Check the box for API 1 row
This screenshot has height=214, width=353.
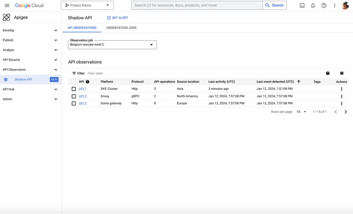coord(74,89)
